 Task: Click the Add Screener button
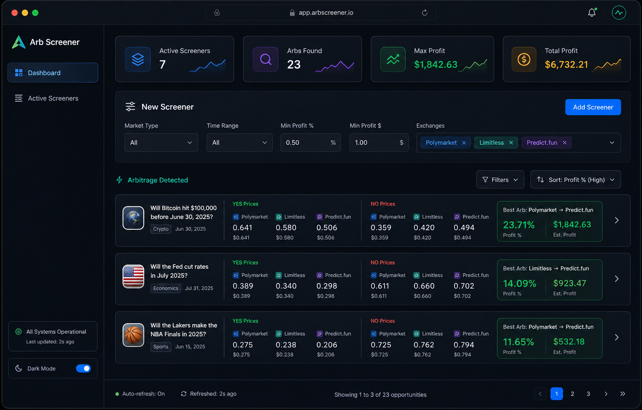click(593, 107)
